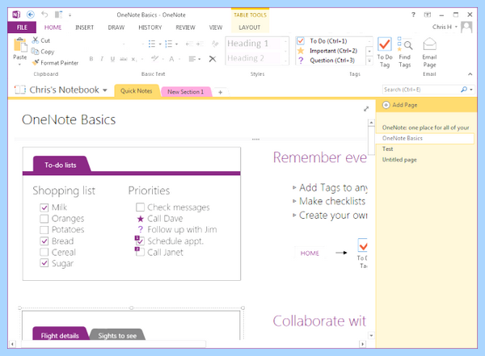Click the text highlight color tool
The width and height of the screenshot is (485, 356).
pyautogui.click(x=154, y=59)
